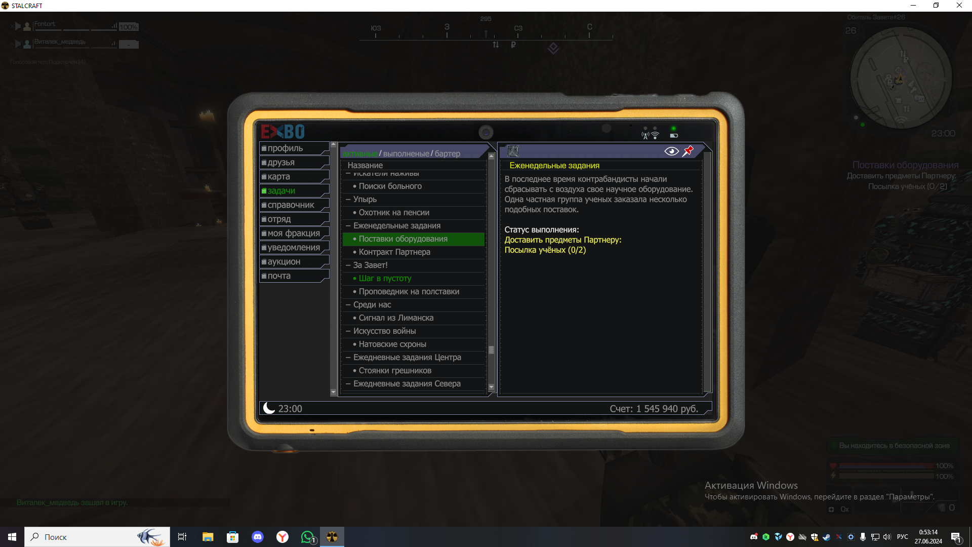Click the microphone tray icon

(x=863, y=537)
